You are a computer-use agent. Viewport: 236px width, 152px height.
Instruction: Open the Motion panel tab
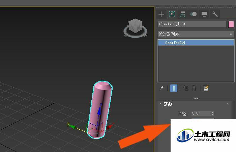coord(194,14)
